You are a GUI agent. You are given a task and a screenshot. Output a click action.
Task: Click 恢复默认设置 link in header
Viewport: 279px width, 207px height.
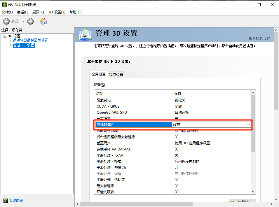(x=259, y=38)
